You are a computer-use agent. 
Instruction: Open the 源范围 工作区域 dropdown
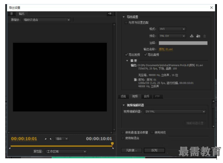66,152
